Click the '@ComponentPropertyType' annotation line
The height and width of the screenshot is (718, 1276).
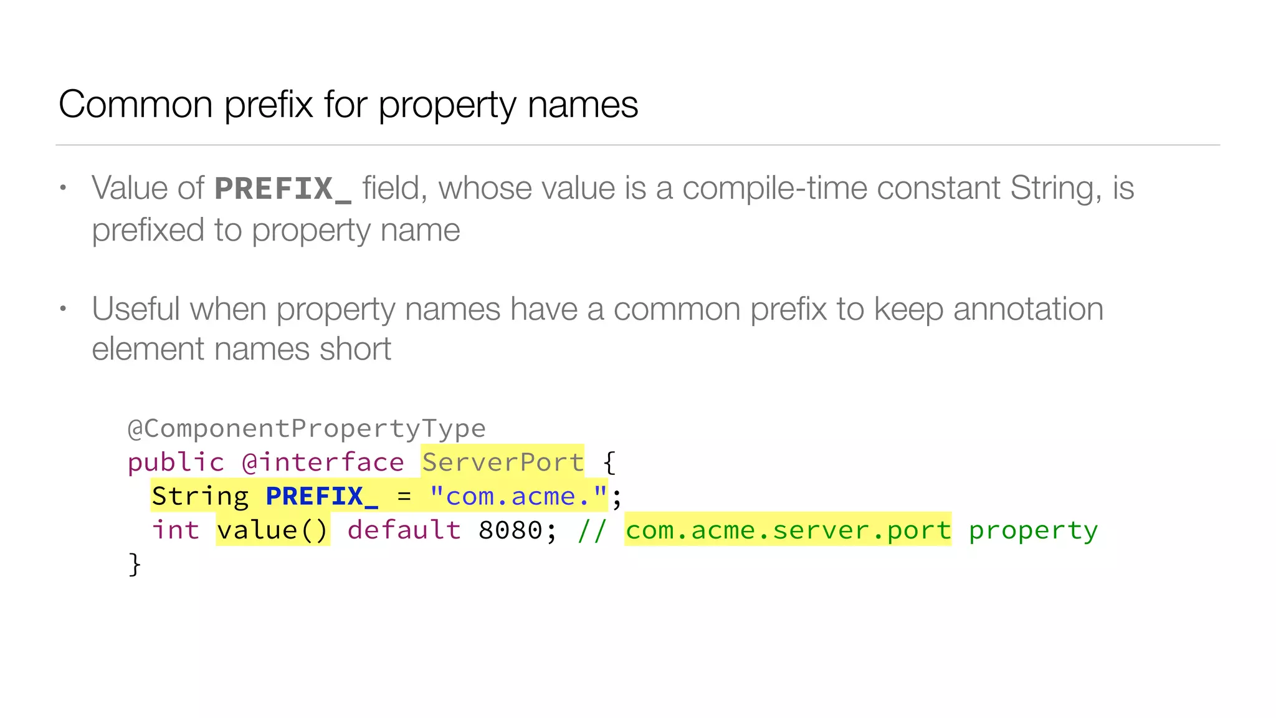coord(307,428)
